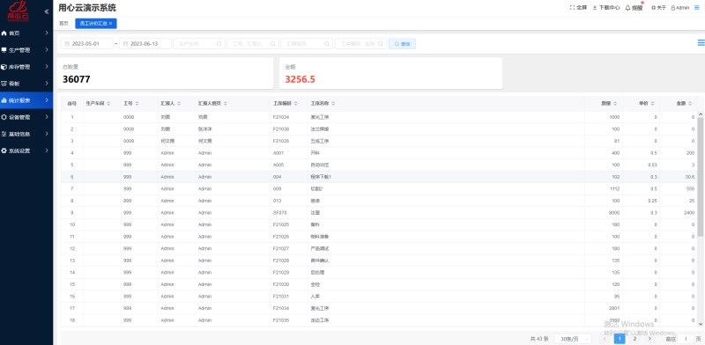Collapse the sidebar with the double-chevron icon
Image resolution: width=705 pixels, height=345 pixels.
click(47, 11)
